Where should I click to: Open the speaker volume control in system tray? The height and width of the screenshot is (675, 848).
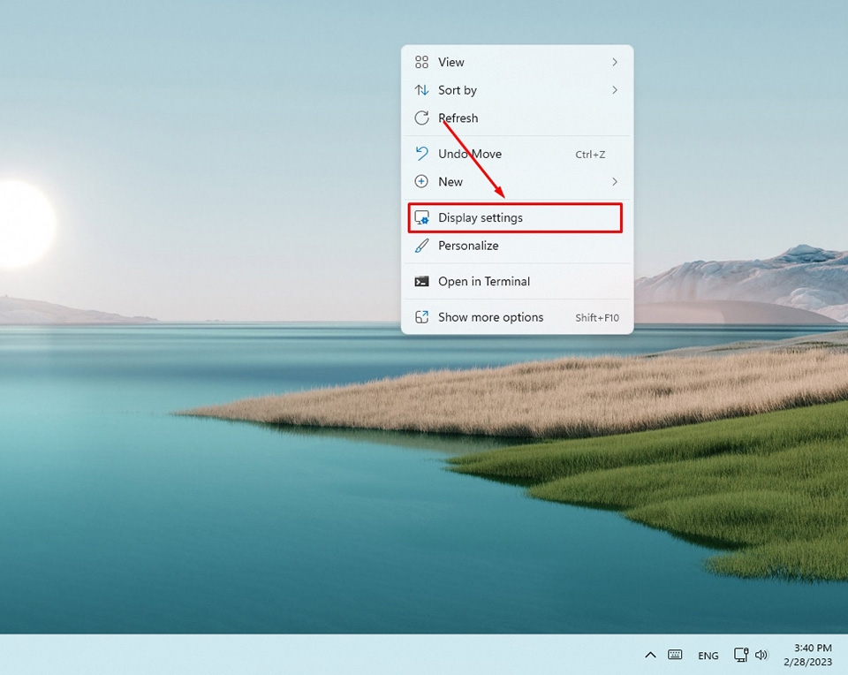(x=761, y=655)
